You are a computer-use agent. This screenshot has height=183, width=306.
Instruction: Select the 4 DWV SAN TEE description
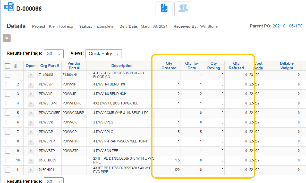point(106,151)
